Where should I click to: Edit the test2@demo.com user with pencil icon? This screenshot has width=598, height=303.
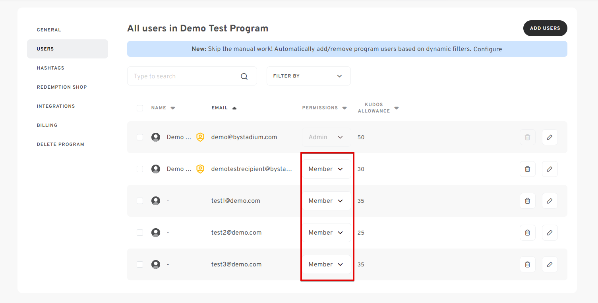(x=550, y=233)
